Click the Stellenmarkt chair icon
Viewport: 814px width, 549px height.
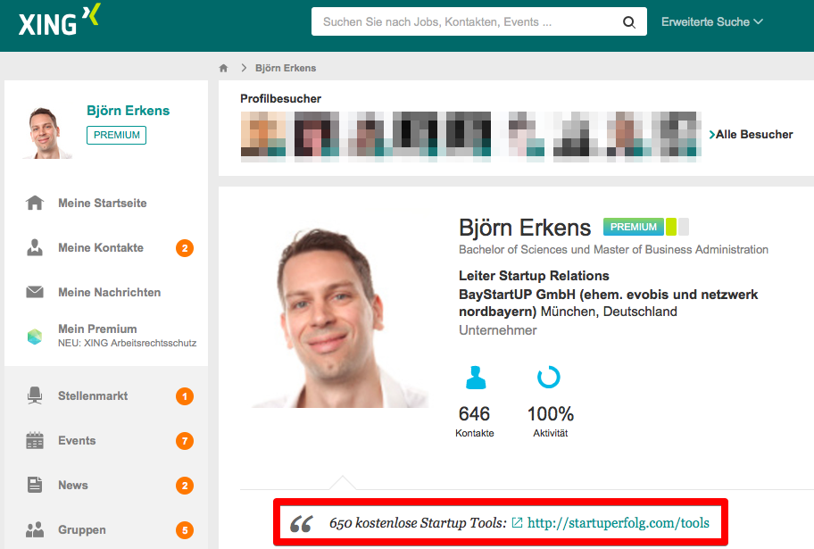[35, 395]
